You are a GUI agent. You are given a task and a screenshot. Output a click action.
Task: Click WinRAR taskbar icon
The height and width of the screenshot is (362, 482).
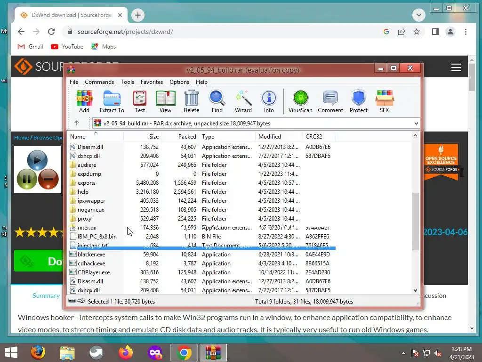click(213, 353)
